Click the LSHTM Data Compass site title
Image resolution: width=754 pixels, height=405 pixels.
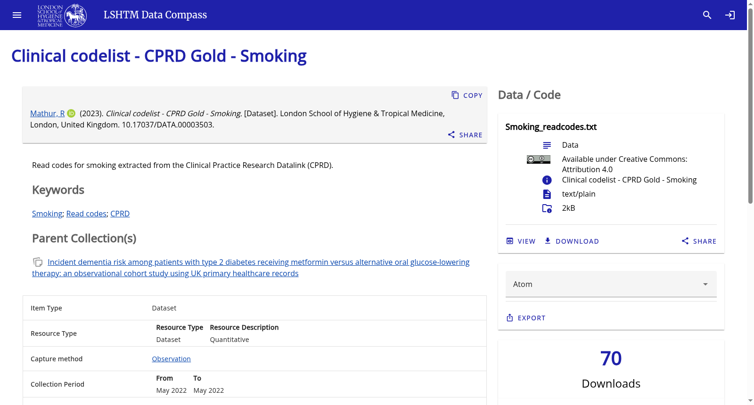coord(155,15)
